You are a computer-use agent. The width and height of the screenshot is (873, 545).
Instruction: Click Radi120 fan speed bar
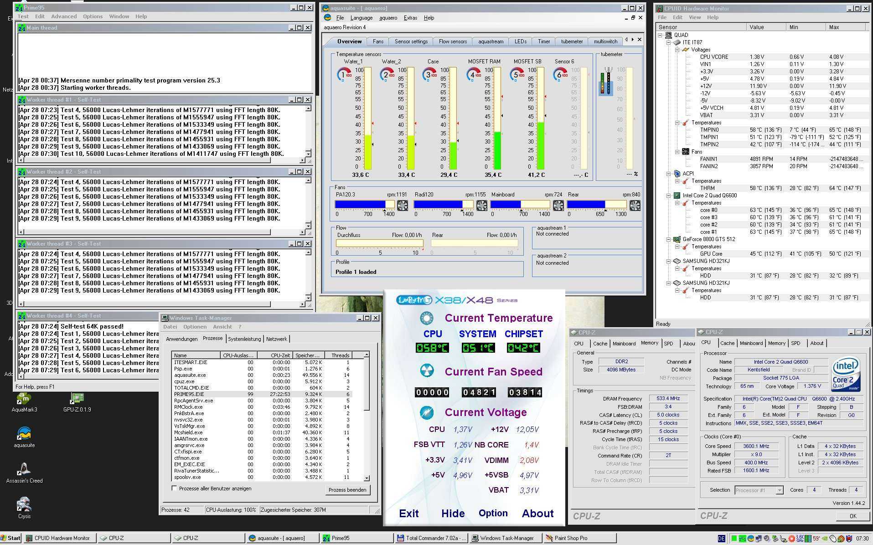444,204
